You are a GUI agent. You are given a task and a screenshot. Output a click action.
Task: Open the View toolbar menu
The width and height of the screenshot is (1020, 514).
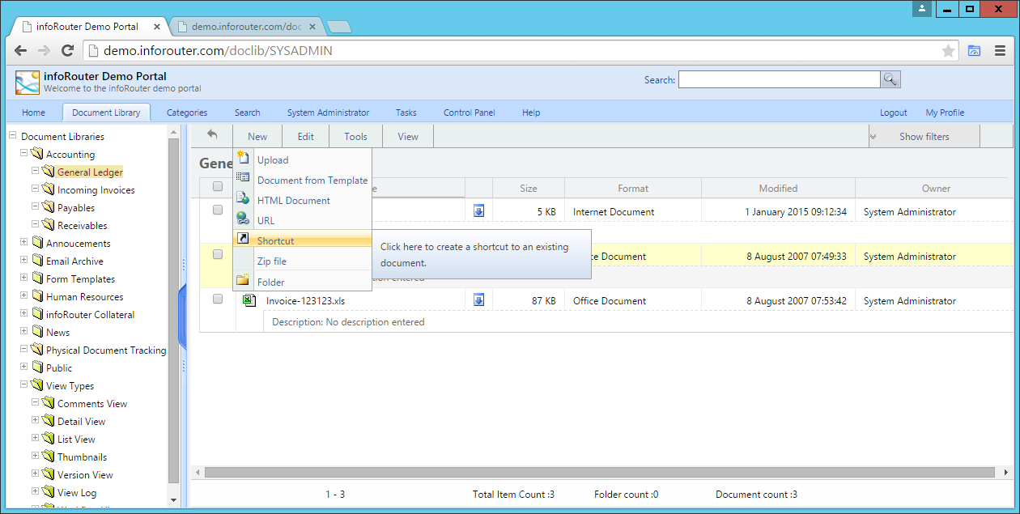(x=408, y=136)
